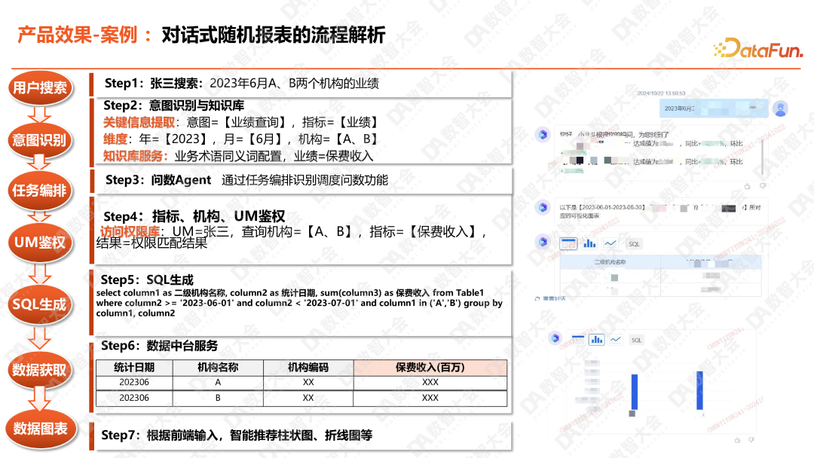Click the gray legend swatch under the bar chart

pyautogui.click(x=632, y=413)
